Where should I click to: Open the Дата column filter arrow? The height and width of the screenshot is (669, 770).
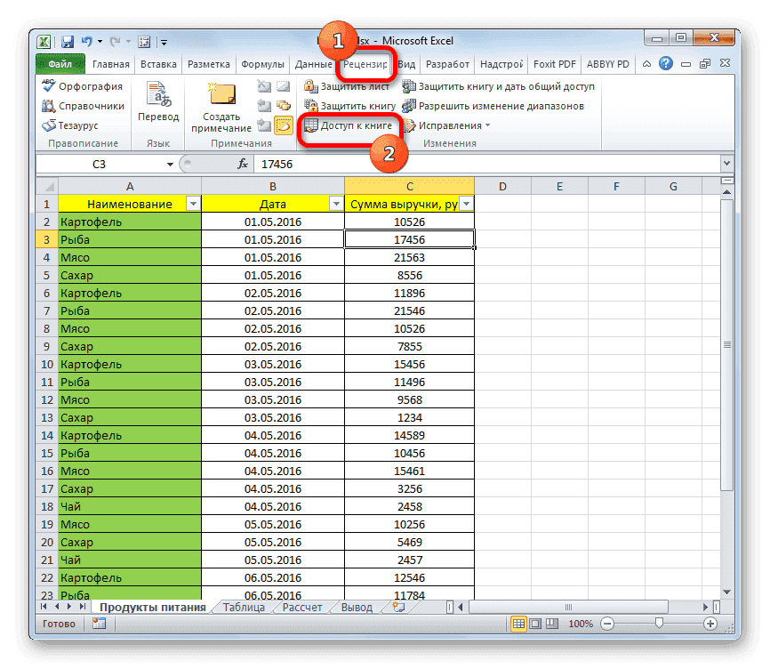point(336,204)
